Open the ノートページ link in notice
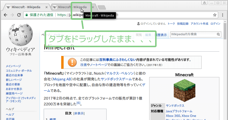The width and height of the screenshot is (228, 120). (99, 65)
